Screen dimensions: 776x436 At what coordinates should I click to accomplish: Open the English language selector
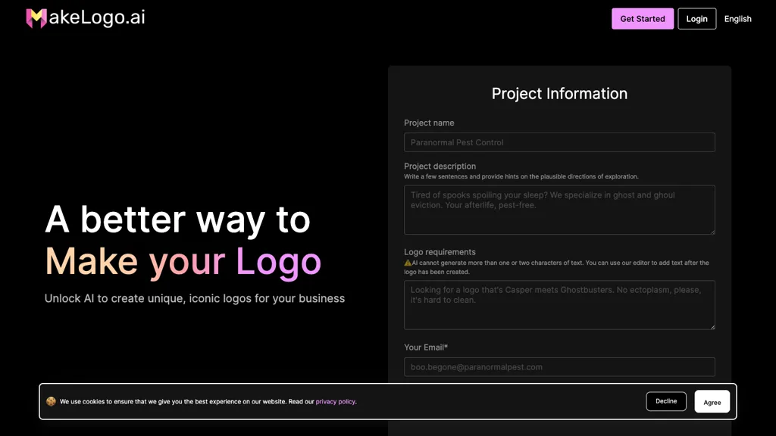(737, 19)
